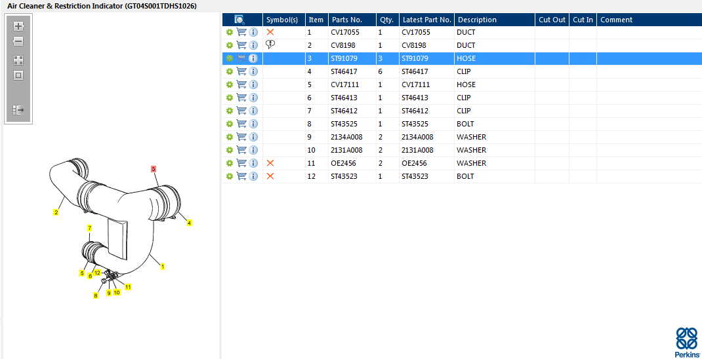Click the Description column header

tap(477, 20)
